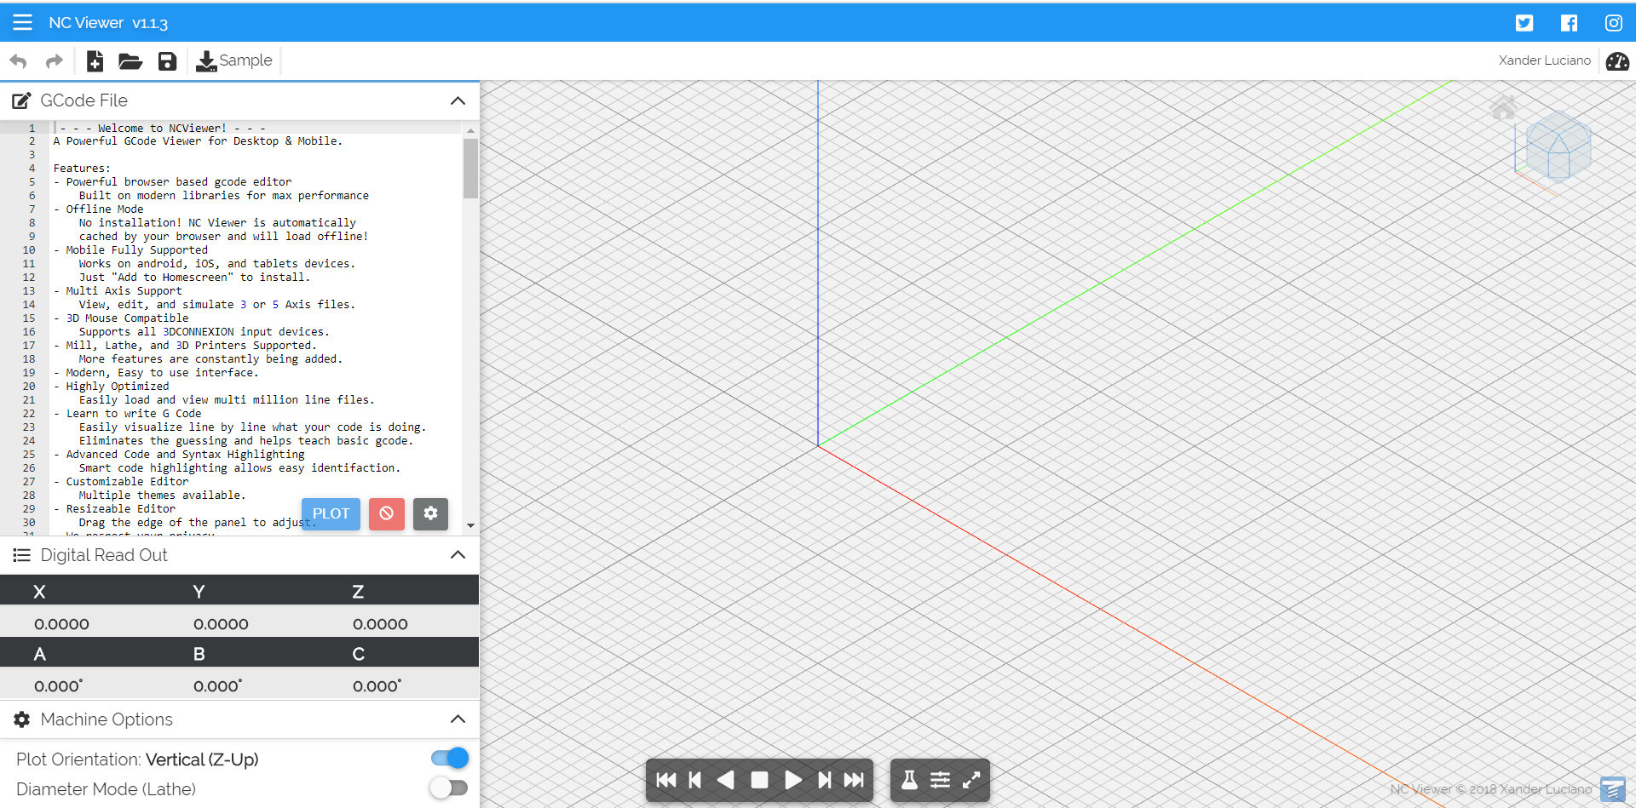This screenshot has height=808, width=1636.
Task: Stop the simulation
Action: pos(759,780)
